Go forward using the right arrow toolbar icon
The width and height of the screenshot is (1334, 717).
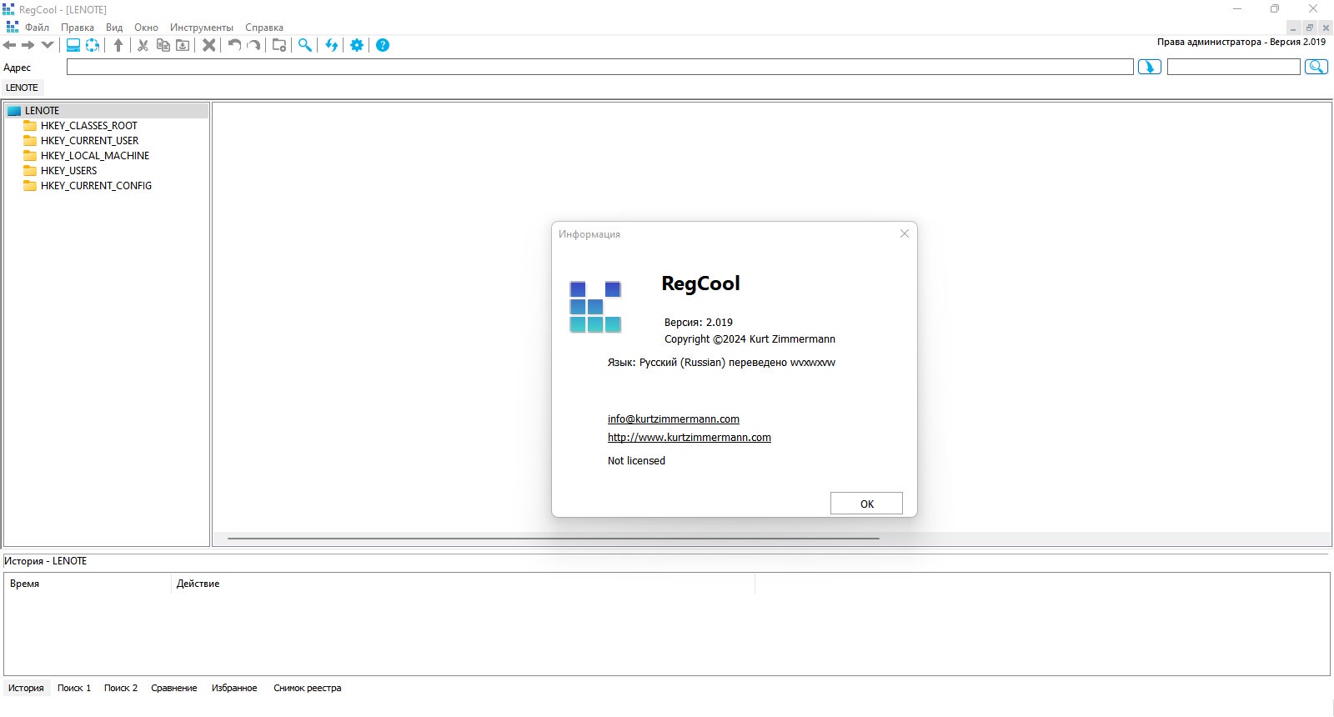tap(28, 45)
